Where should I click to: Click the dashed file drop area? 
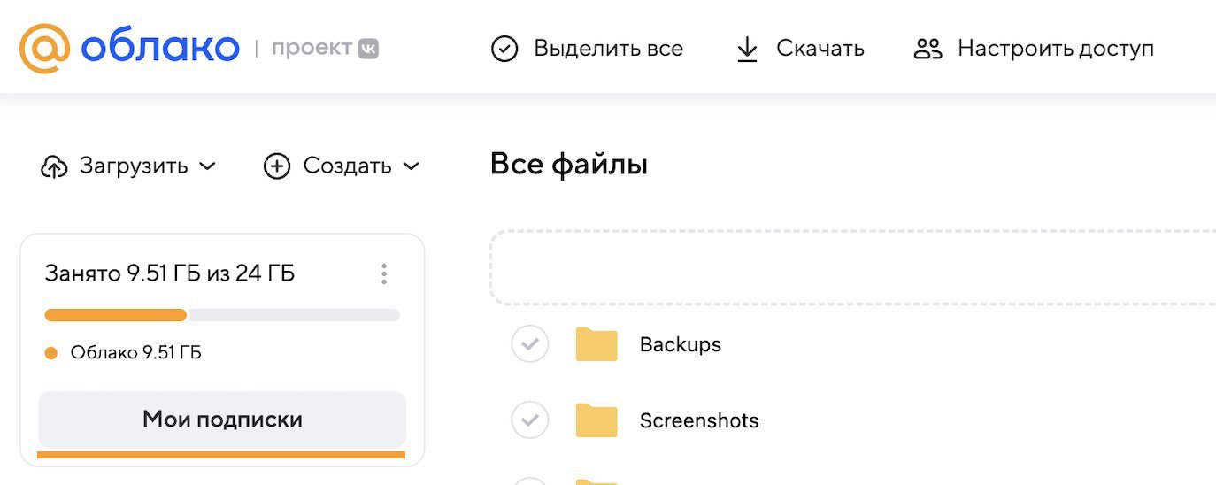850,268
